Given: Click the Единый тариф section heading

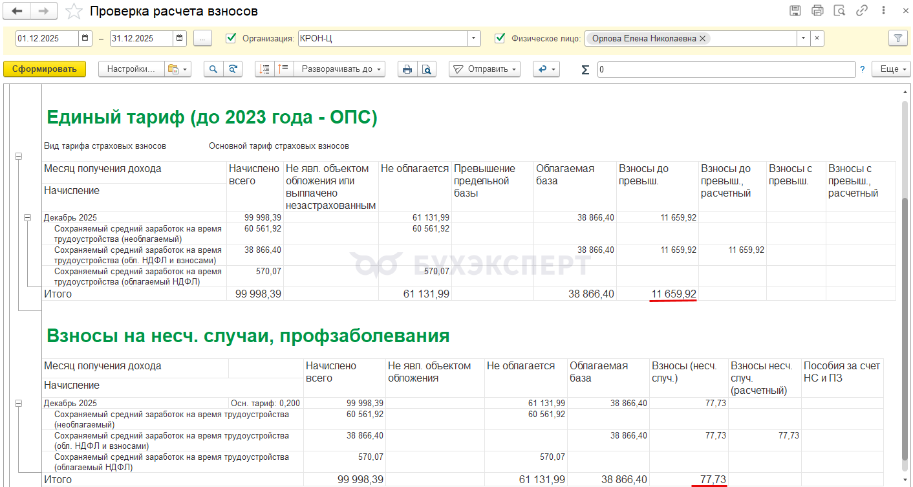Looking at the screenshot, I should 212,117.
